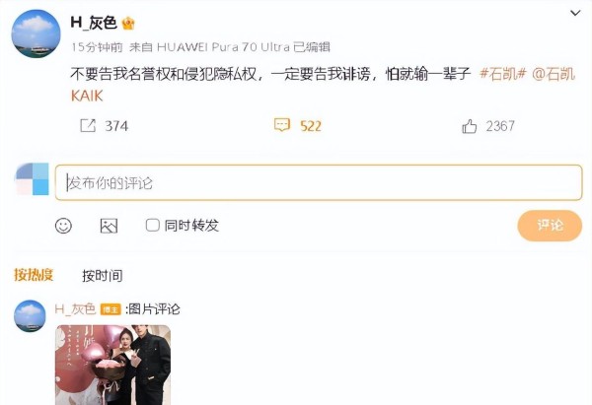Attach a picture using the image icon
The image size is (592, 405).
click(x=109, y=226)
